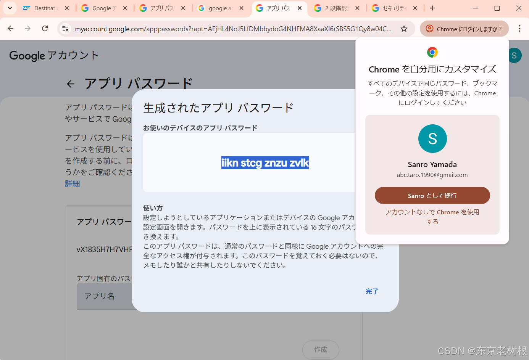This screenshot has width=529, height=360.
Task: Close the active アプリ パス tab
Action: (300, 8)
